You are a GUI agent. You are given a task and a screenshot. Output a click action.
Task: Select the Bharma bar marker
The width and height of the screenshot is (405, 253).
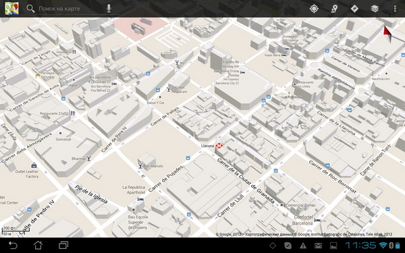(88, 159)
